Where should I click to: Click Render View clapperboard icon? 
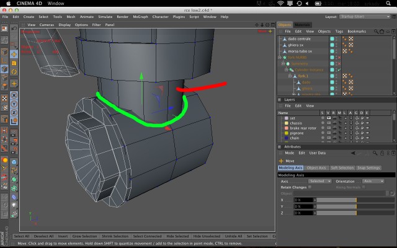click(x=14, y=133)
